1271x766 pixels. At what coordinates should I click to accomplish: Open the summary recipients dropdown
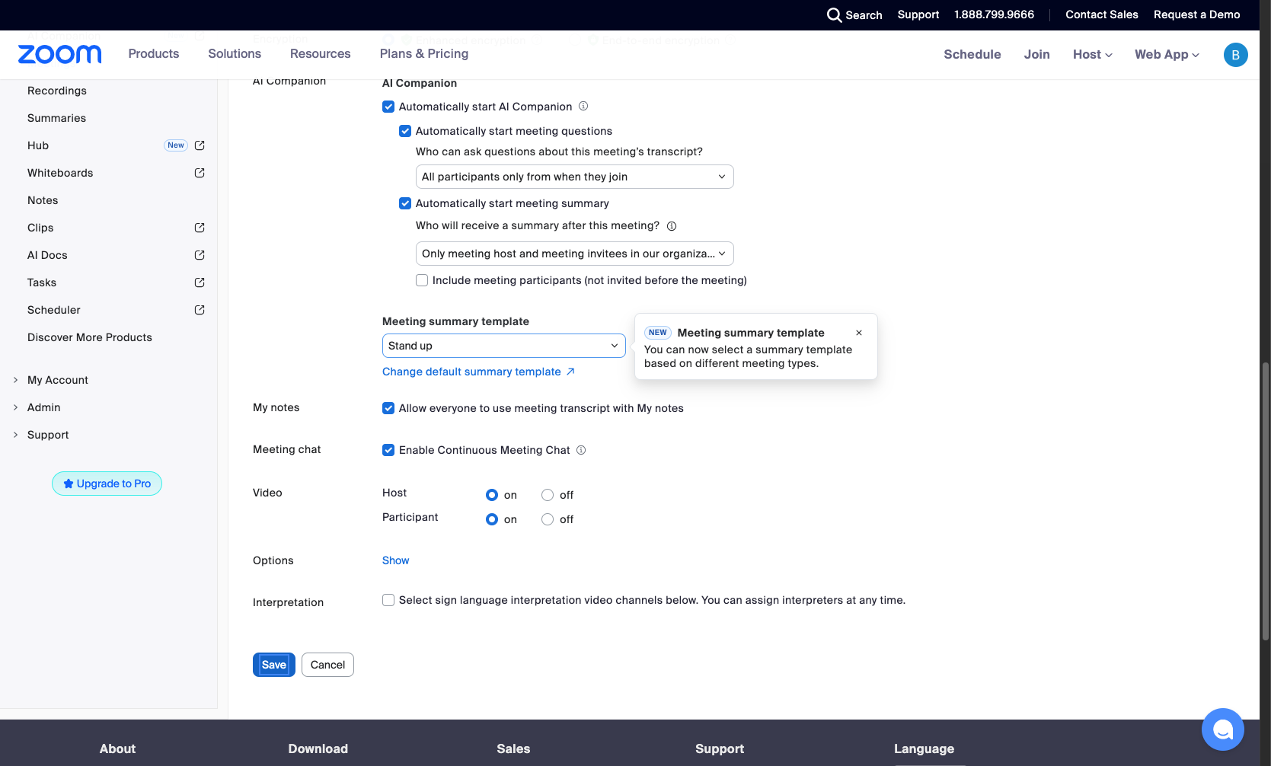[x=575, y=254]
